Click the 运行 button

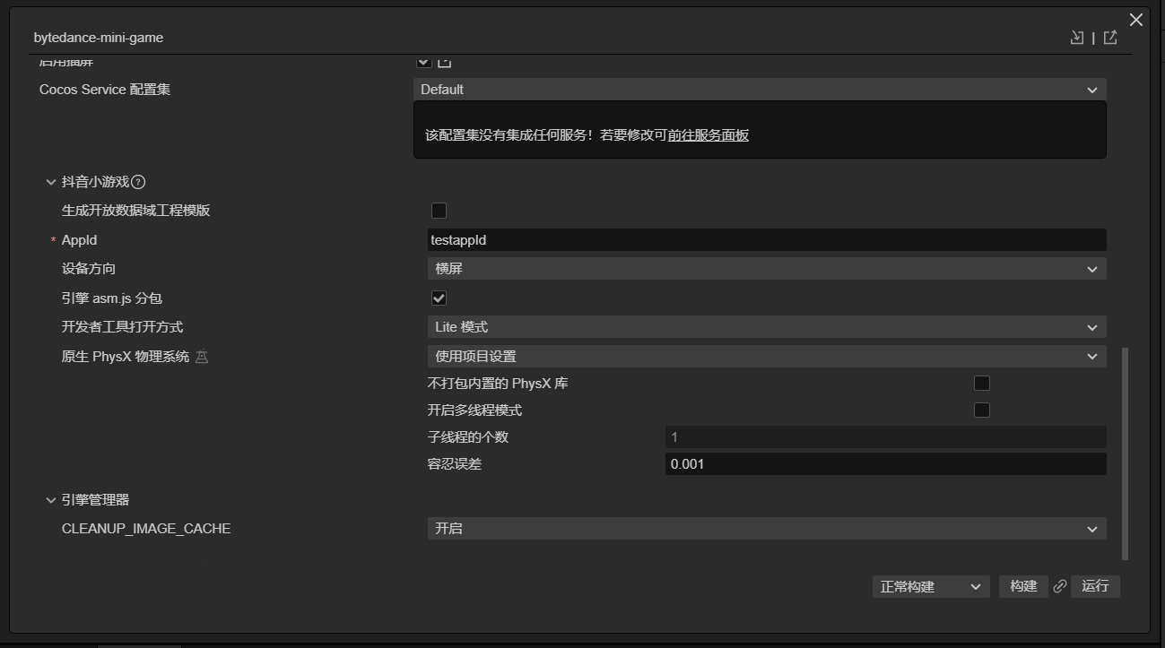1095,586
